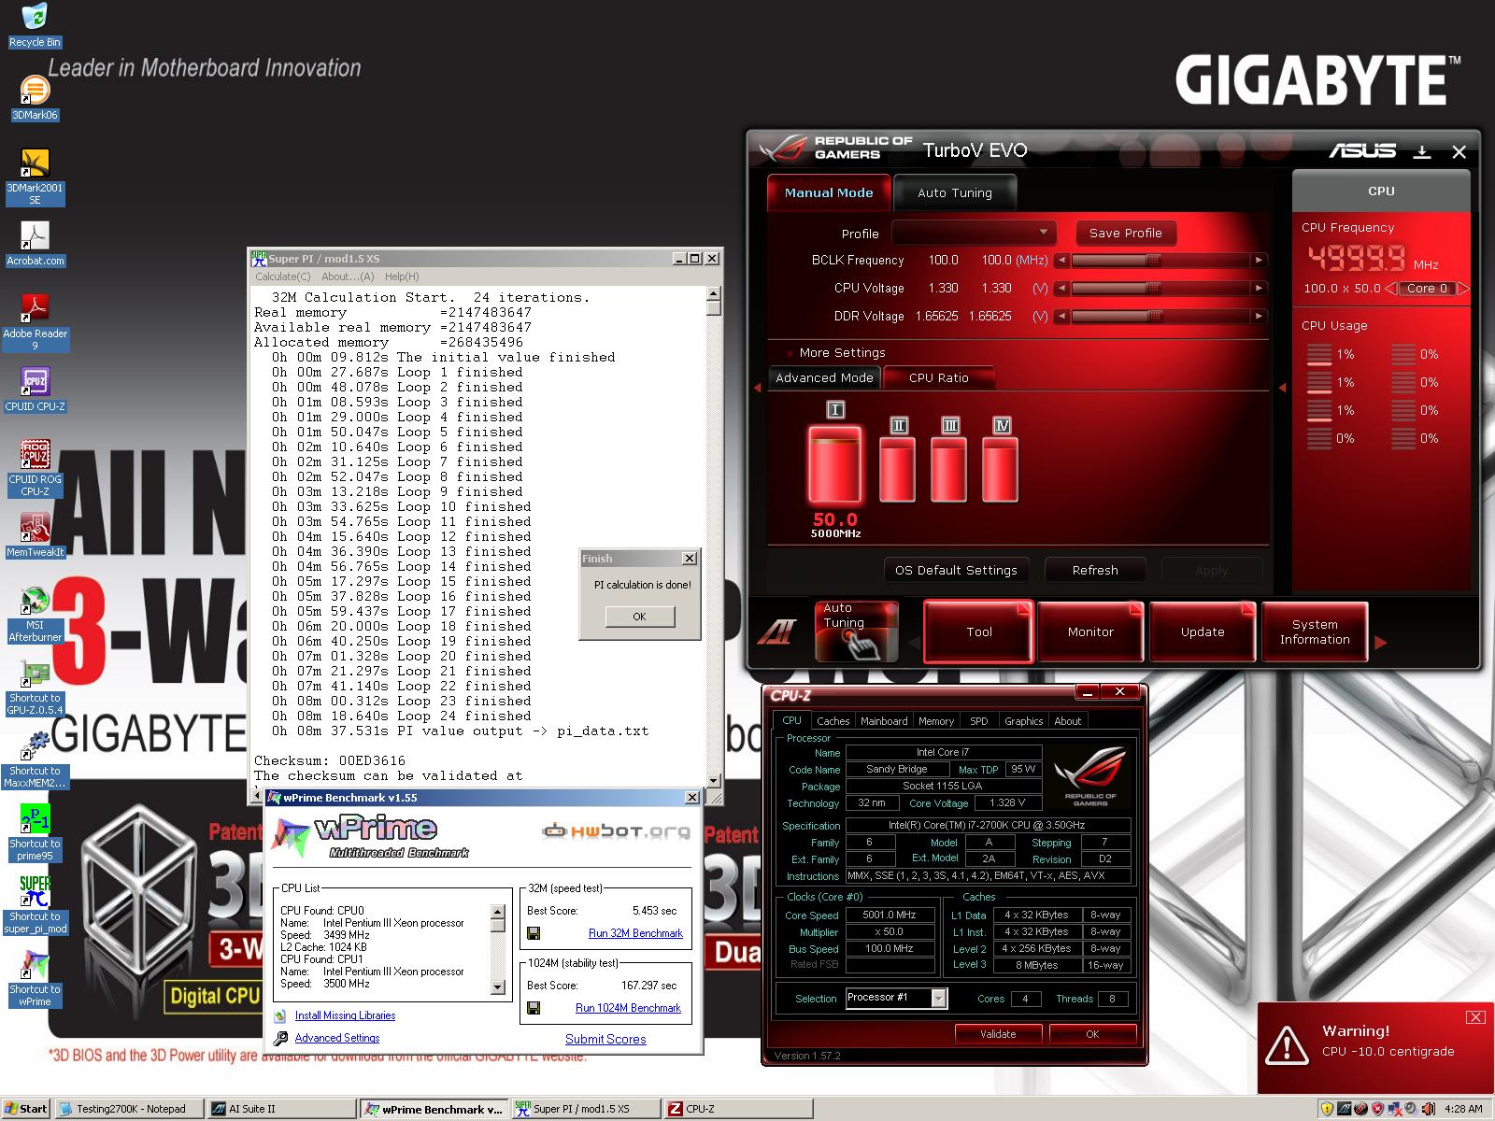This screenshot has height=1121, width=1495.
Task: Decrease BCLK Frequency with left arrow
Action: click(x=1061, y=261)
